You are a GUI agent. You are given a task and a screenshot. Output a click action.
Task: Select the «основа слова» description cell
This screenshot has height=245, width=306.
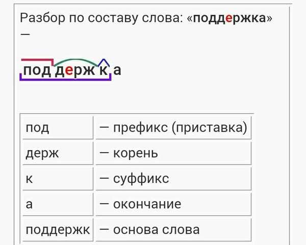click(x=173, y=230)
